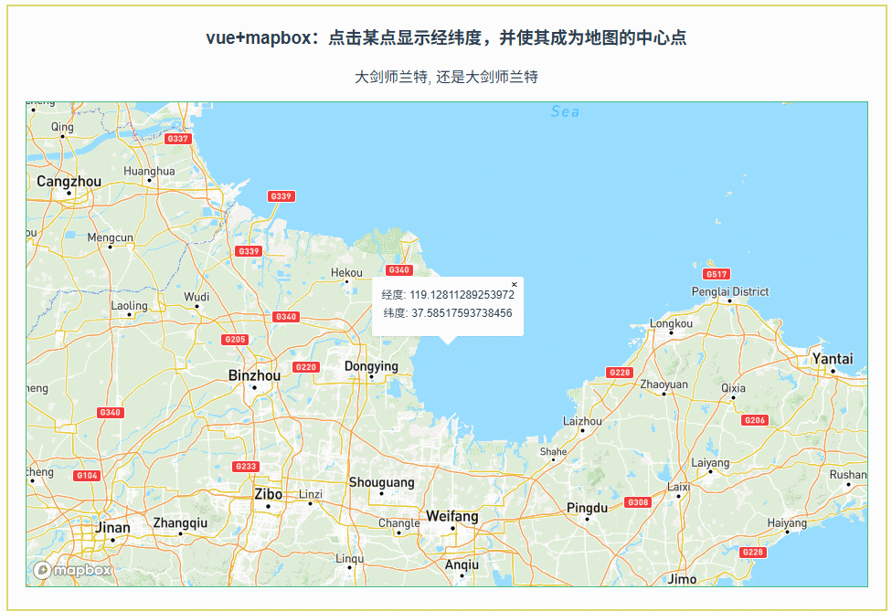Click the longitude value 119.12811289253972
The height and width of the screenshot is (611, 892).
(462, 294)
